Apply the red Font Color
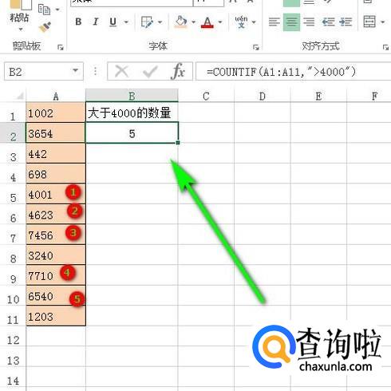391x391 pixels. point(207,22)
